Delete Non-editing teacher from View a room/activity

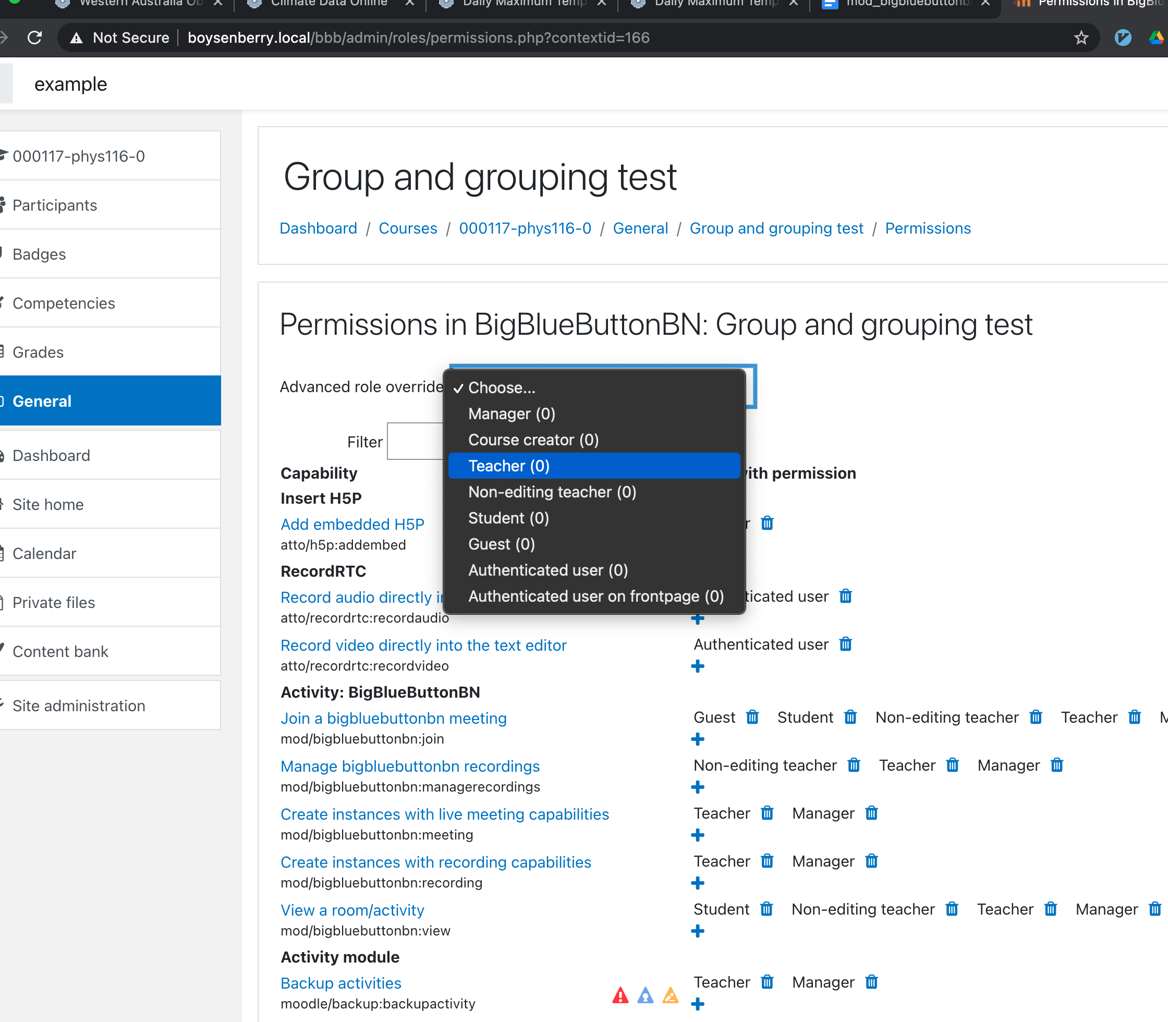click(952, 908)
